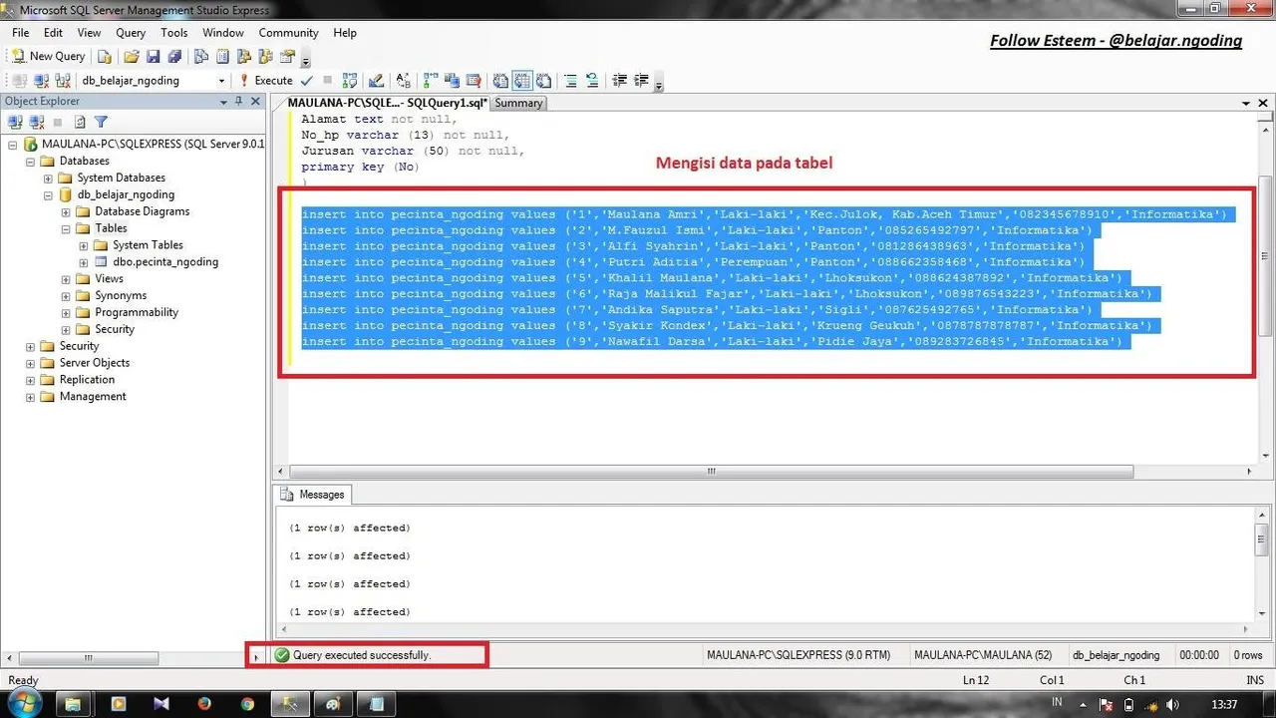Display the estimated execution plan
Viewport: 1276px width, 718px height.
[x=350, y=81]
